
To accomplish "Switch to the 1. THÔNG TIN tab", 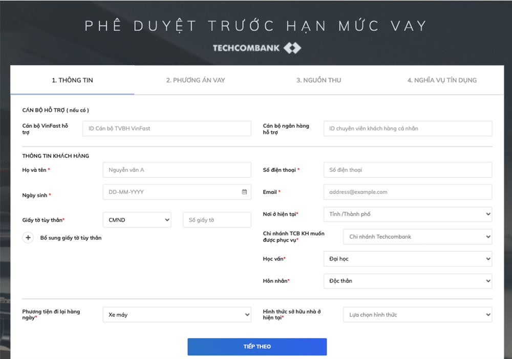I will (72, 80).
